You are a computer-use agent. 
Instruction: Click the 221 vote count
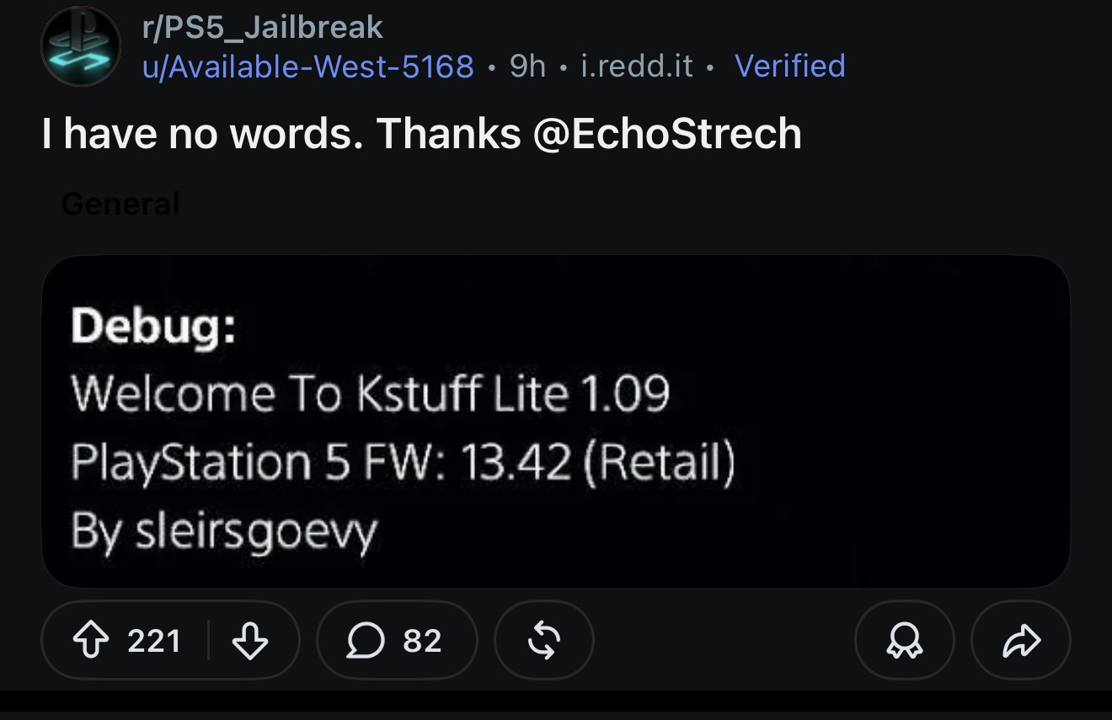[x=154, y=641]
